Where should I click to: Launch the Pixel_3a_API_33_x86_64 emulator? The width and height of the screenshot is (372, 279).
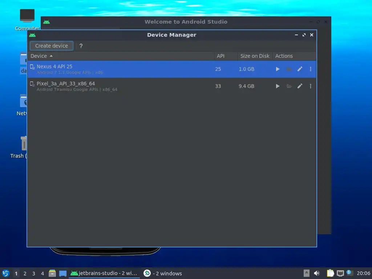pos(278,86)
